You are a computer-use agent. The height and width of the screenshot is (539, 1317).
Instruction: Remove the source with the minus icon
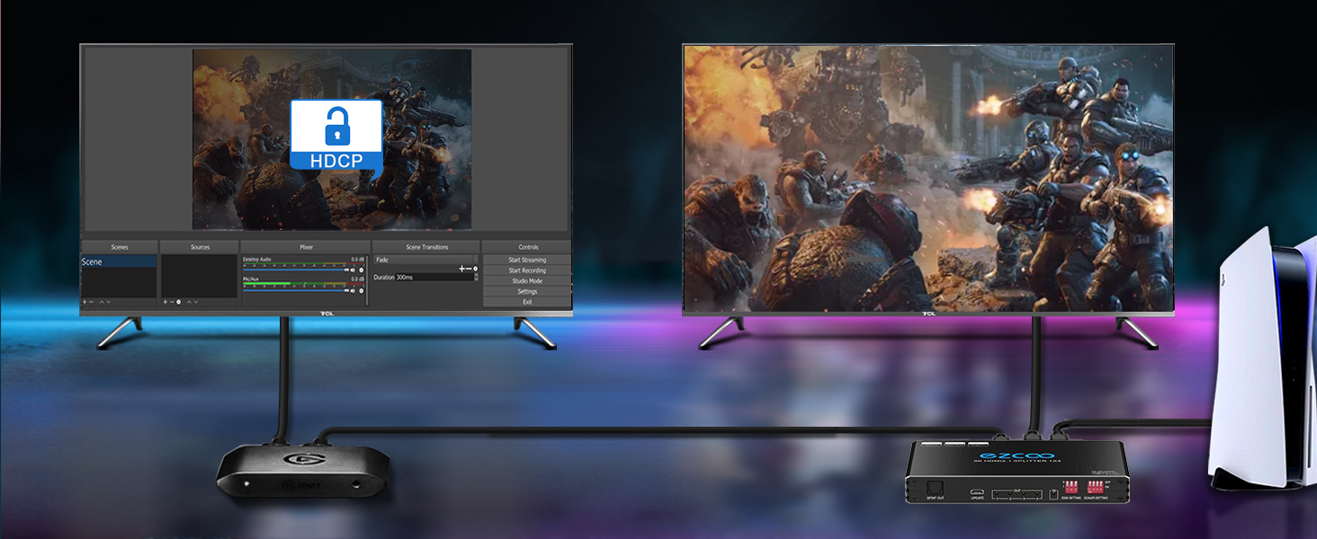tap(172, 302)
